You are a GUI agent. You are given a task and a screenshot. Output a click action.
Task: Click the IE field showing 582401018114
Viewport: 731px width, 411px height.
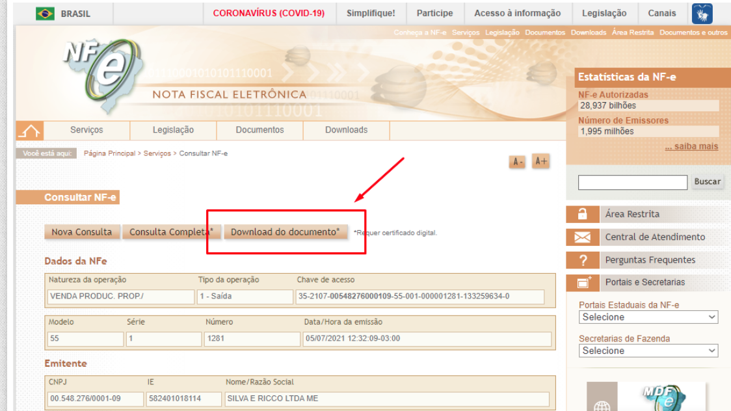pyautogui.click(x=183, y=399)
